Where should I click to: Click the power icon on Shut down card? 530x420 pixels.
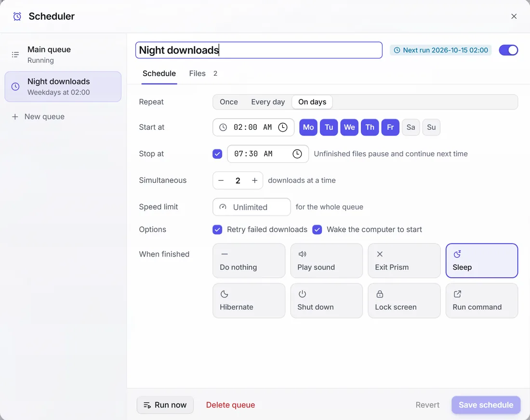[x=302, y=294]
